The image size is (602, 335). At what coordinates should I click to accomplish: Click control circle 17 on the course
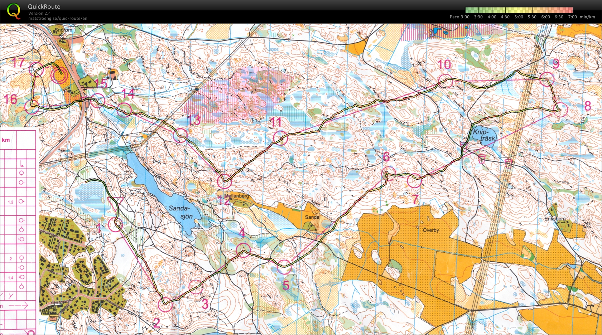[x=36, y=69]
